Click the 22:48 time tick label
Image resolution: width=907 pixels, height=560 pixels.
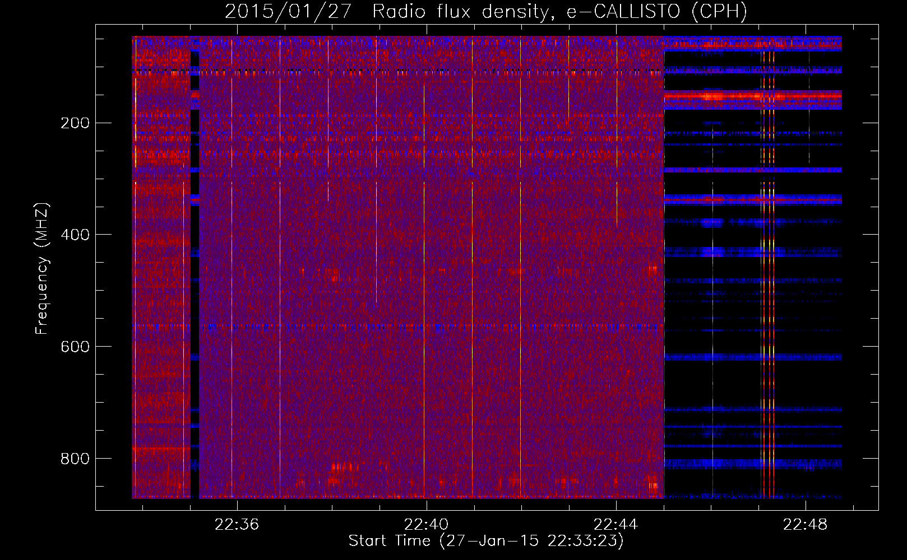coord(805,525)
